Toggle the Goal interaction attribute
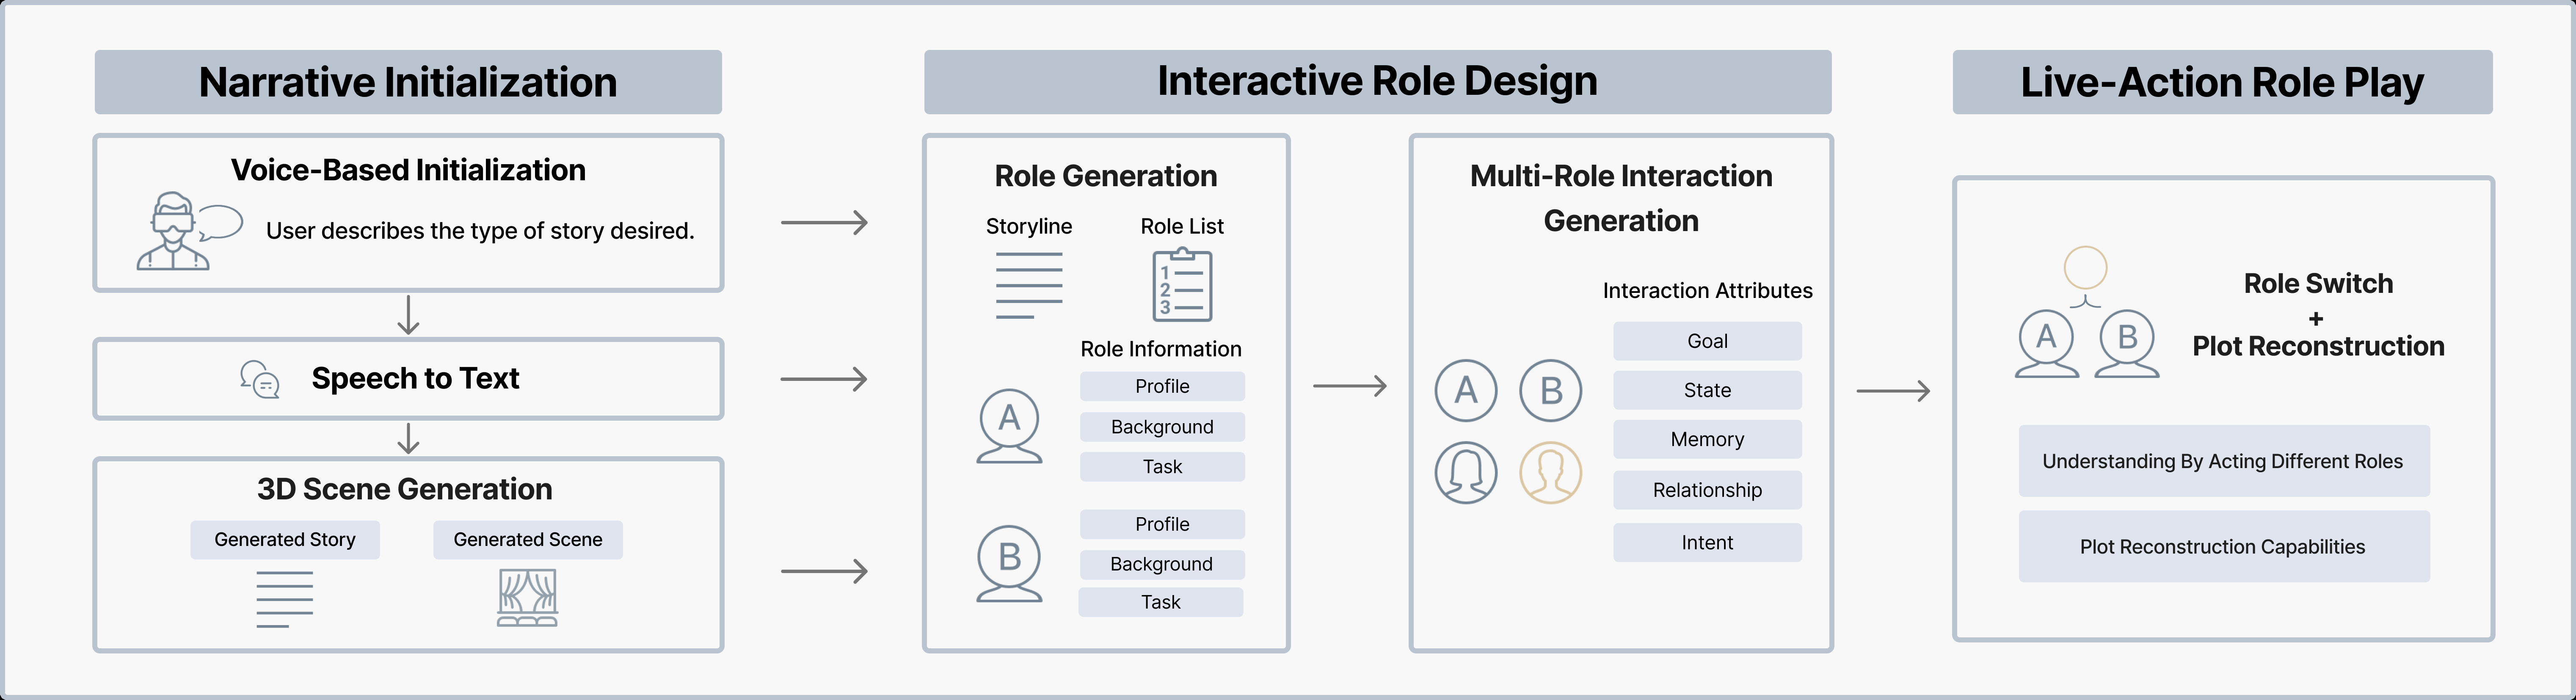The width and height of the screenshot is (2576, 700). [x=1707, y=341]
